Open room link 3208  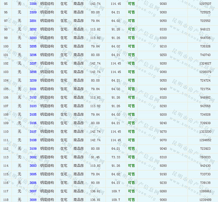pos(33,72)
